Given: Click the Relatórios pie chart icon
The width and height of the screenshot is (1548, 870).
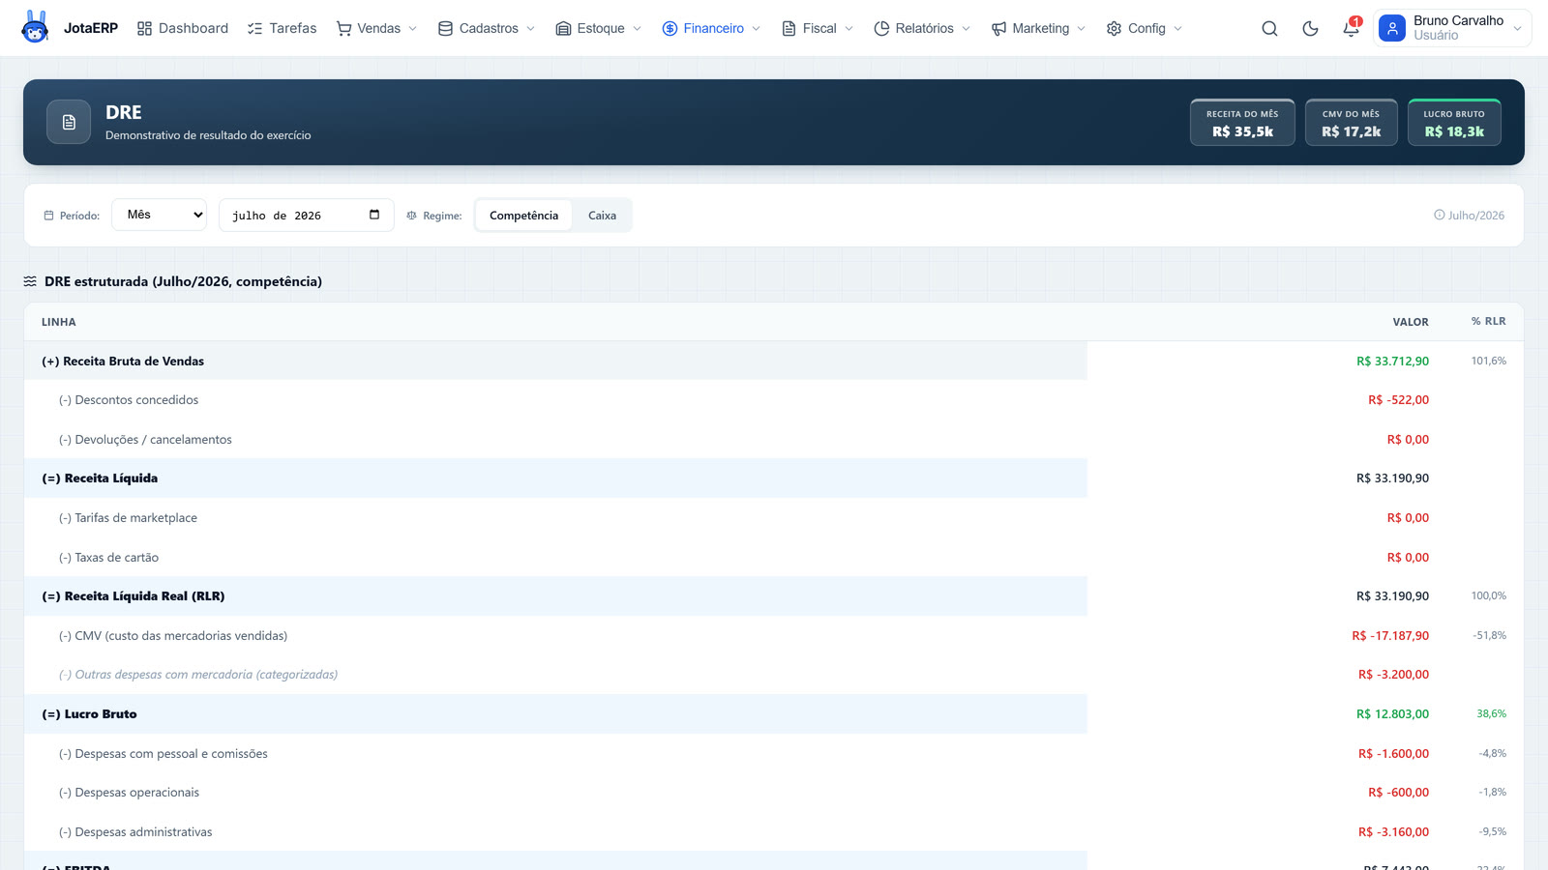Looking at the screenshot, I should 881,29.
